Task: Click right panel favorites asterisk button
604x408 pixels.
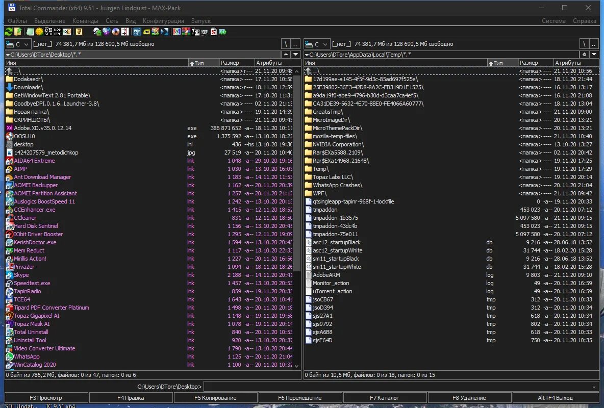Action: (x=584, y=55)
